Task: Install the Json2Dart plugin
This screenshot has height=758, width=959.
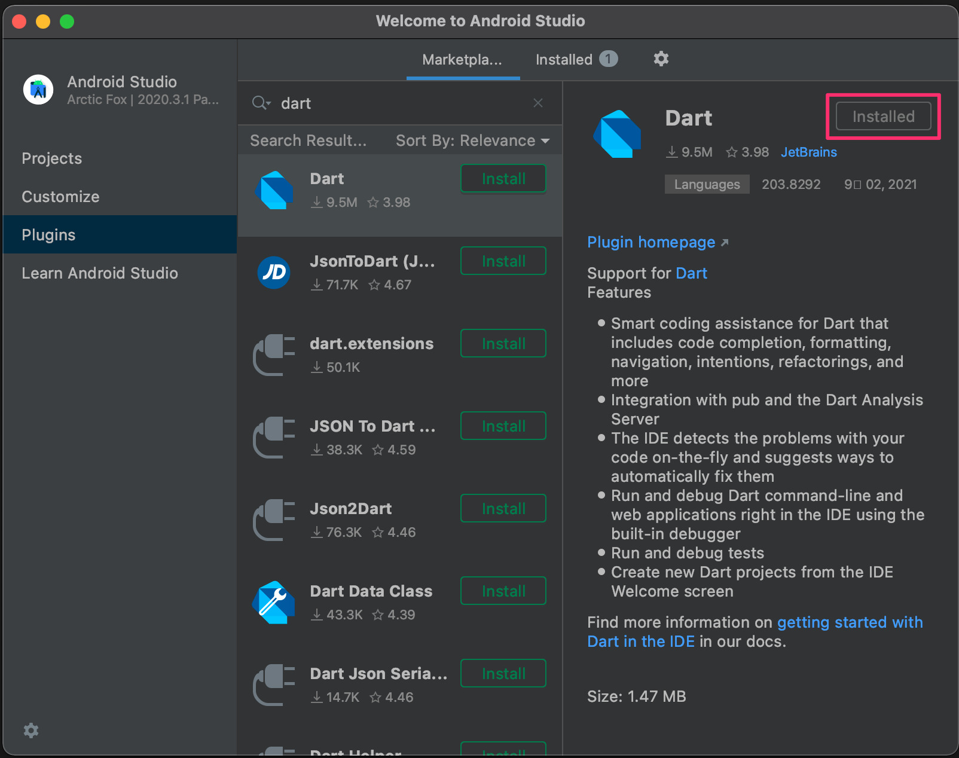Action: (x=503, y=509)
